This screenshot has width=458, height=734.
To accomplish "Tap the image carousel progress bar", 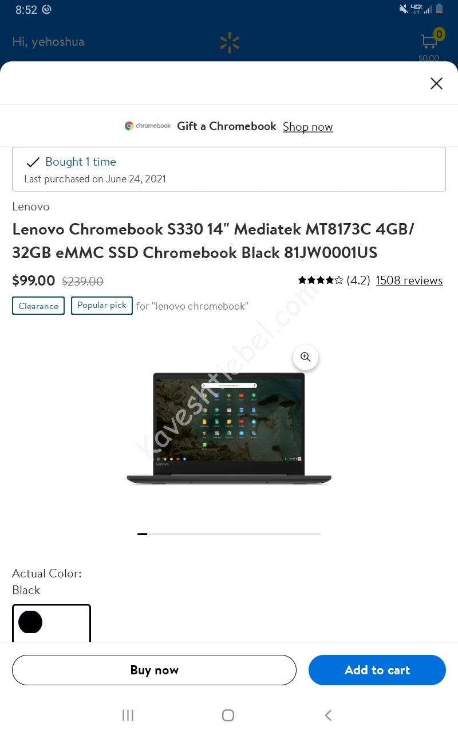I will point(229,534).
